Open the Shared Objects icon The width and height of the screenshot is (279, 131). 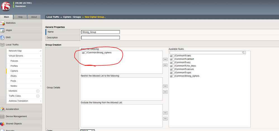point(2,124)
